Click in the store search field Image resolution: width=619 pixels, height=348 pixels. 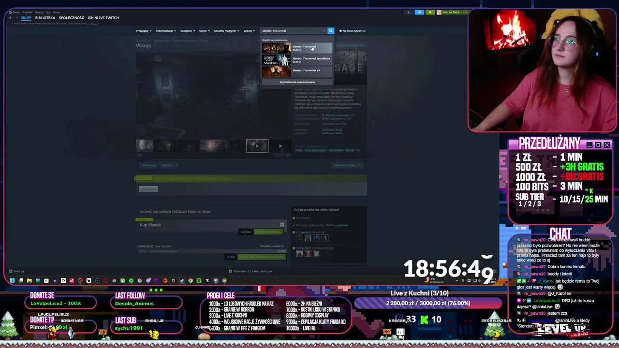point(292,31)
